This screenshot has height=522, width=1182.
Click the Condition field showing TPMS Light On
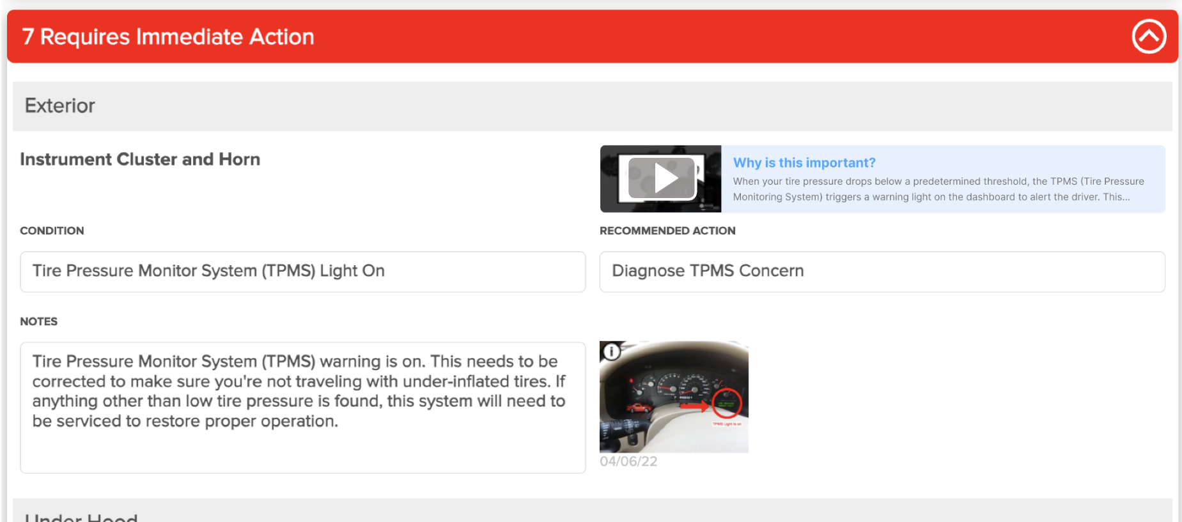coord(302,272)
